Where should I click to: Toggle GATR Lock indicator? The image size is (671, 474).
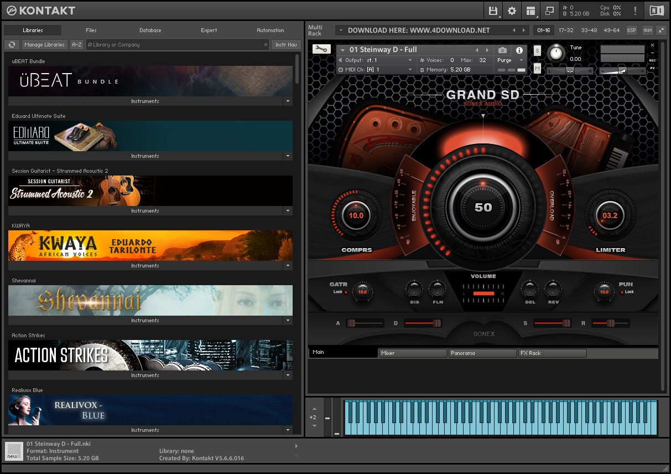(346, 292)
